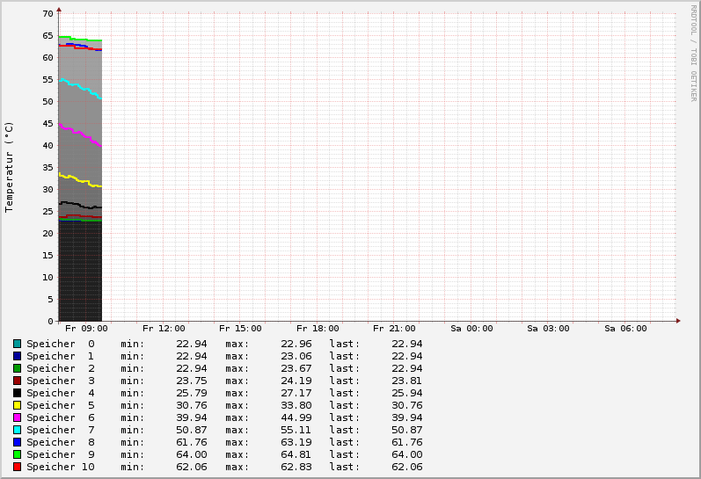Click the yellow Speicher 5 legend swatch
This screenshot has width=701, height=479.
point(17,405)
